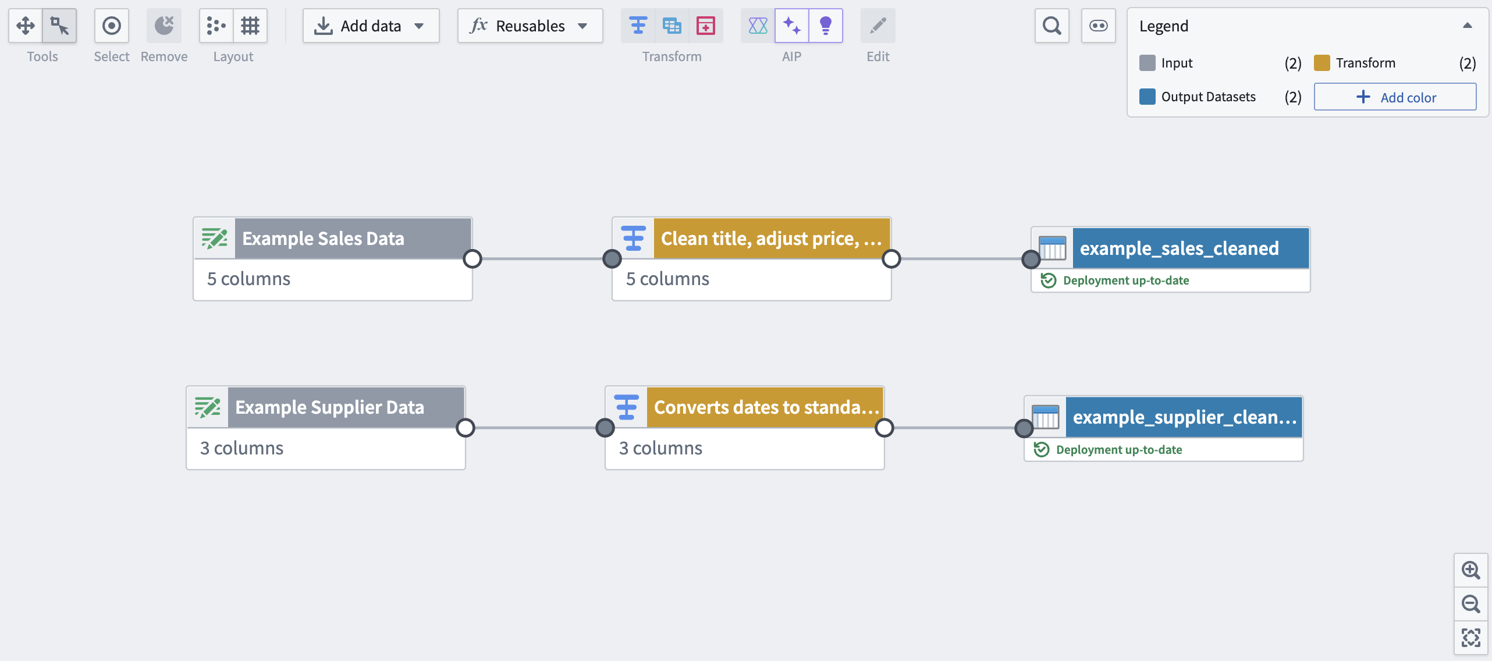This screenshot has height=661, width=1492.
Task: Activate the pointer selection tool
Action: click(x=59, y=26)
